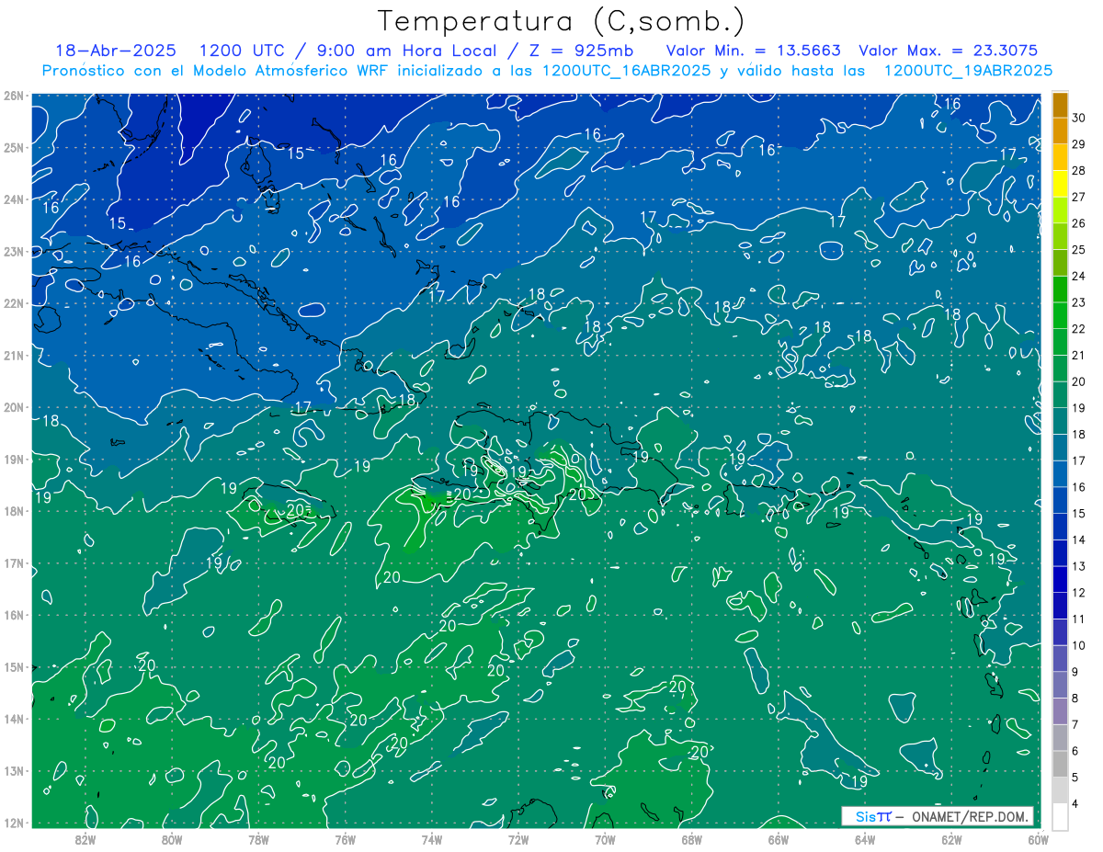The width and height of the screenshot is (1103, 852).
Task: Click the '62W' longitude label
Action: [x=951, y=839]
